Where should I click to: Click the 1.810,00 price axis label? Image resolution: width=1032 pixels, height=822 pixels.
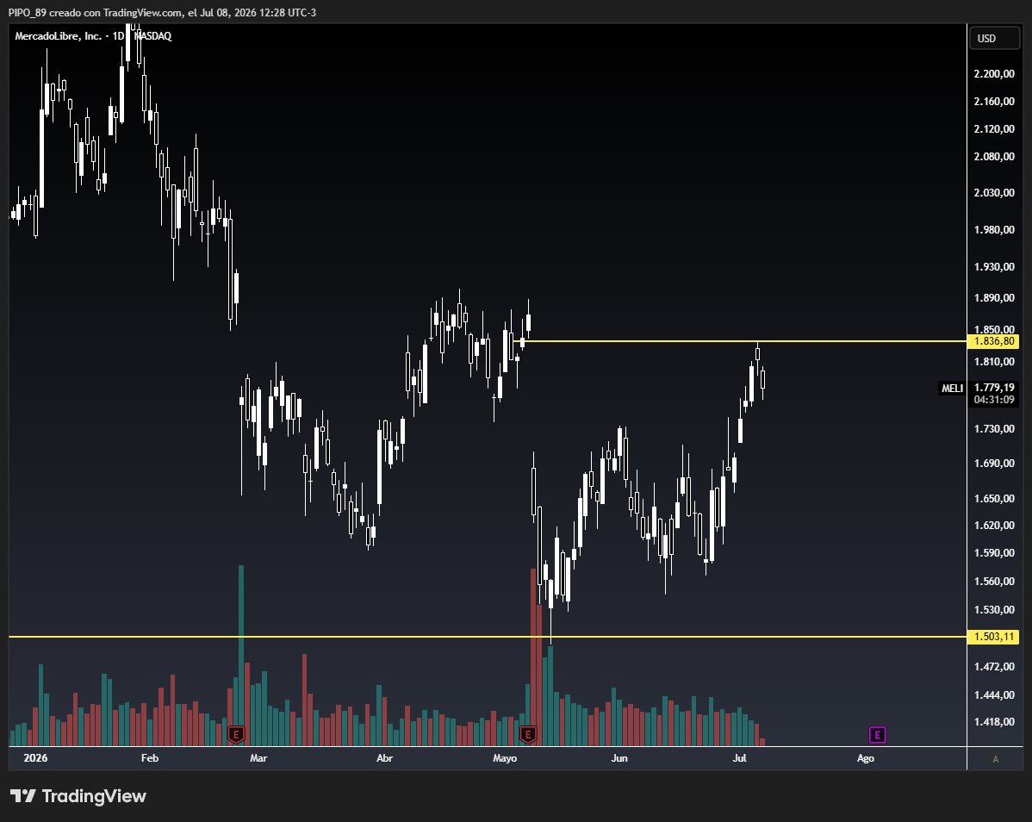[994, 362]
